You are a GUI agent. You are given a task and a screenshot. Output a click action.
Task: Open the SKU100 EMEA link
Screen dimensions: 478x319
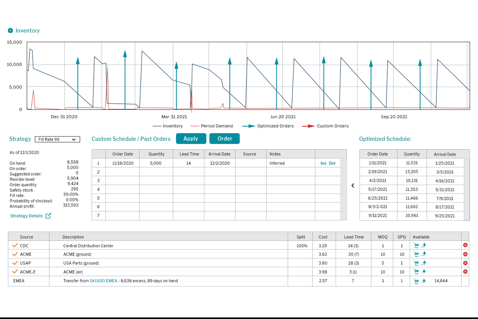[103, 281]
